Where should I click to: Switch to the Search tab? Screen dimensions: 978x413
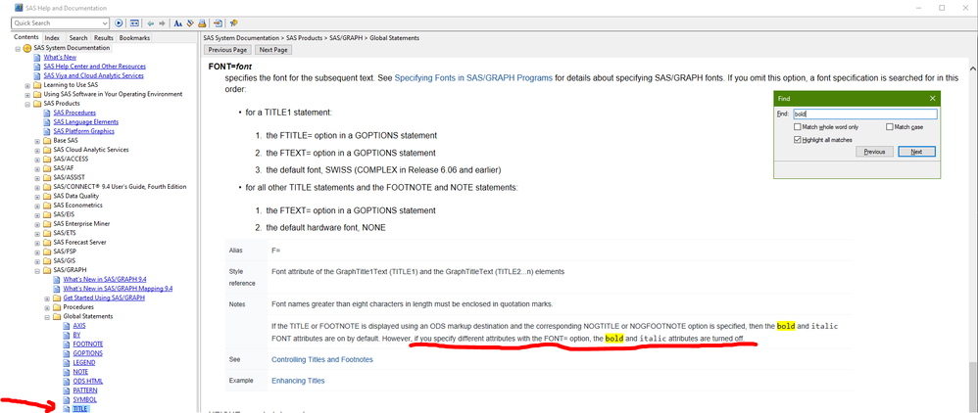(x=78, y=38)
